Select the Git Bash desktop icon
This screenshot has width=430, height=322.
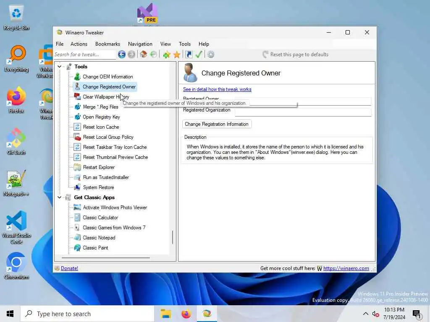pyautogui.click(x=16, y=142)
